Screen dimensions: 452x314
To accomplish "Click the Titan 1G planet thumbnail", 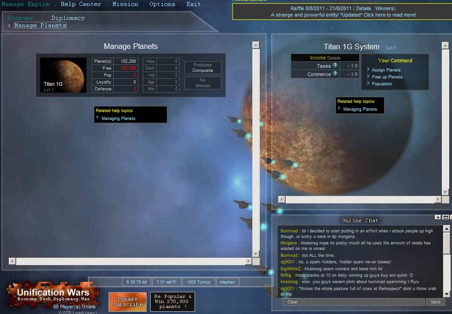I will coord(63,75).
